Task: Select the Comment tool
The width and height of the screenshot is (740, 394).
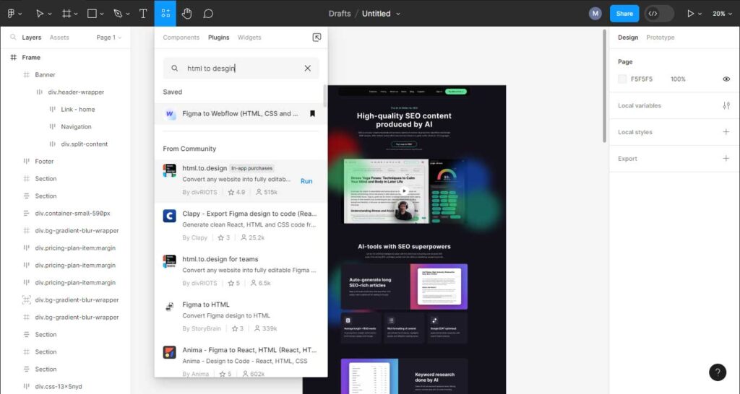Action: tap(208, 14)
